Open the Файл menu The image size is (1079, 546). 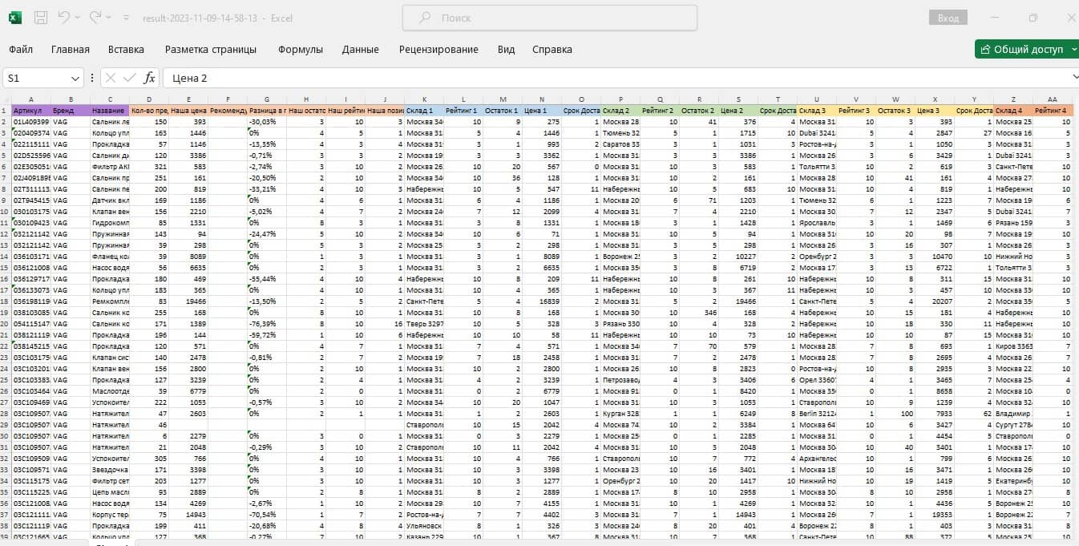click(21, 49)
